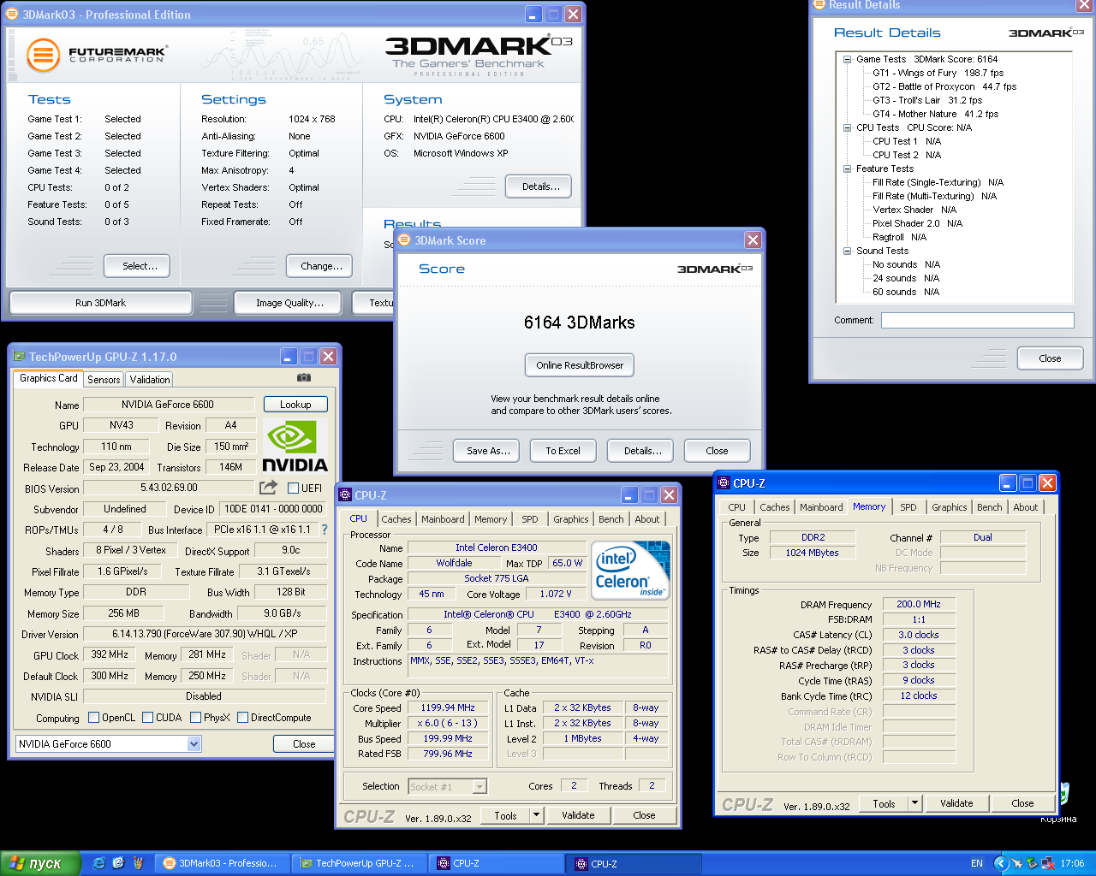Click the 17:06 taskbar clock
Image resolution: width=1096 pixels, height=876 pixels.
coord(1072,863)
